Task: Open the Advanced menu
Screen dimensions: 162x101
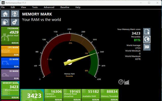Action: click(x=49, y=7)
